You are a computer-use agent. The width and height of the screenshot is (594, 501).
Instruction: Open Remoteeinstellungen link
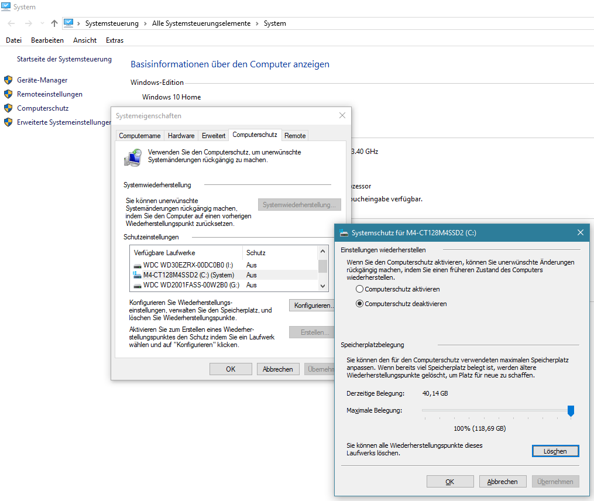50,94
